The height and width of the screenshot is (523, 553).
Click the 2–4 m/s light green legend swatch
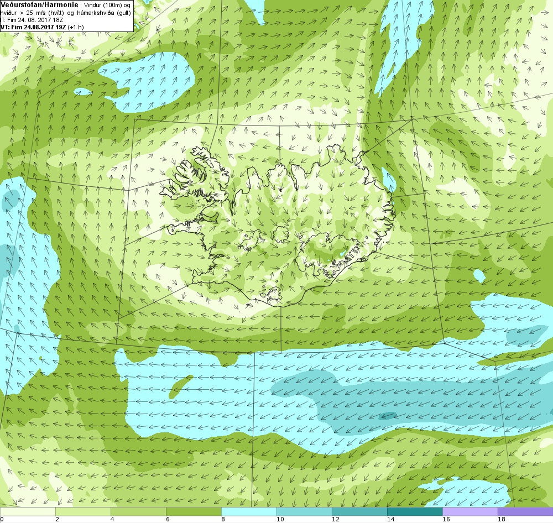coord(84,512)
